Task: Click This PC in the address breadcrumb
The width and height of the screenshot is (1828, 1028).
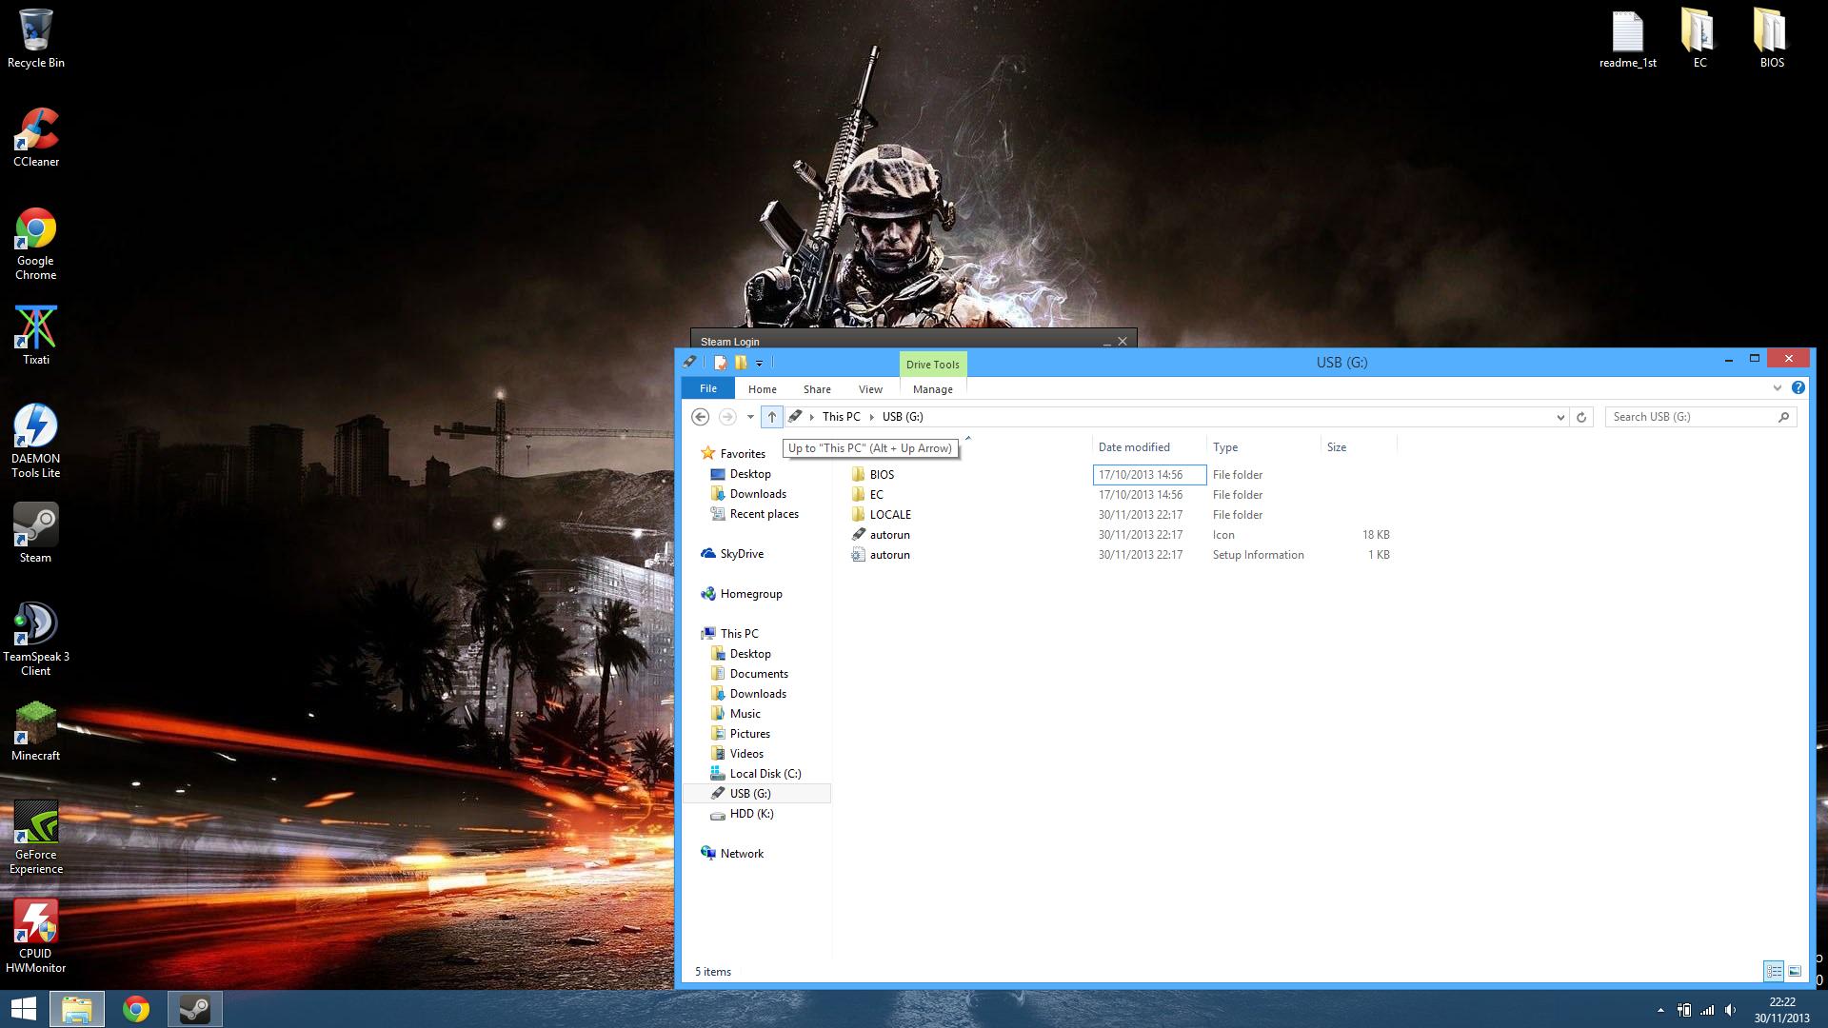Action: (841, 417)
